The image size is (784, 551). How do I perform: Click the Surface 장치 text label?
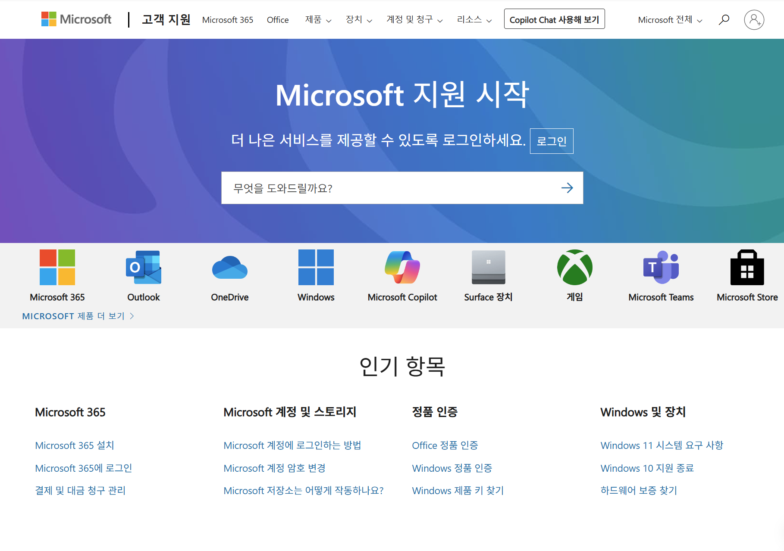tap(489, 297)
